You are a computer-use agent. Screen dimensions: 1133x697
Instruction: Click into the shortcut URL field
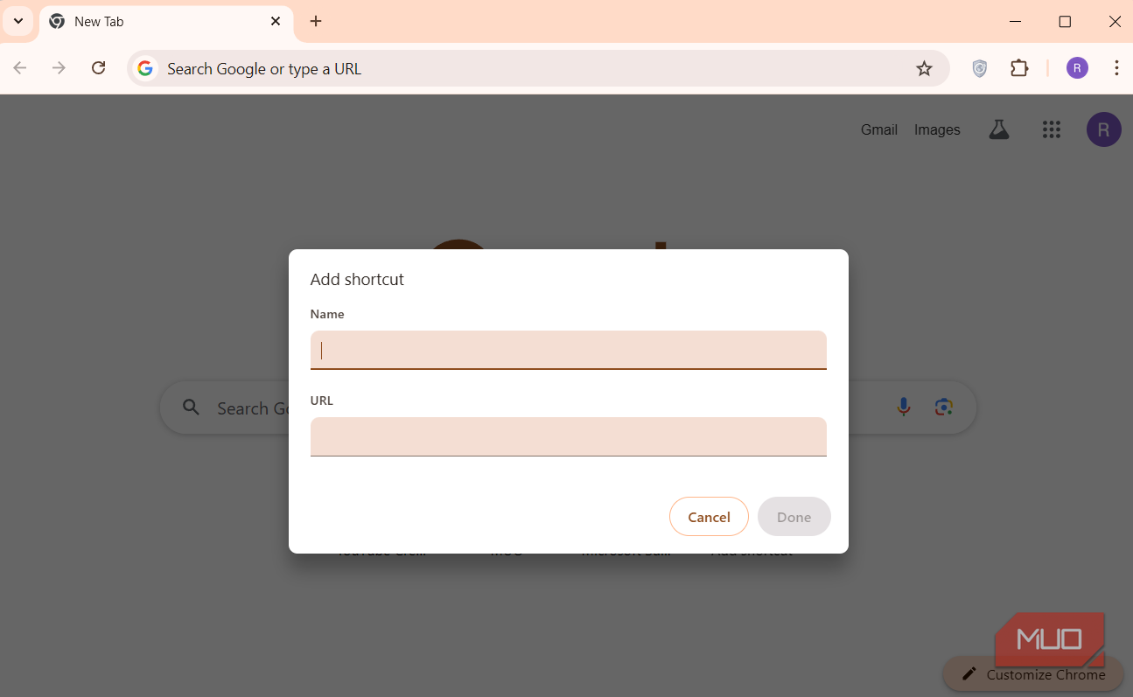568,436
